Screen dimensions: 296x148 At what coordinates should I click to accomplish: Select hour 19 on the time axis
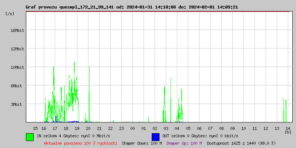77,128
